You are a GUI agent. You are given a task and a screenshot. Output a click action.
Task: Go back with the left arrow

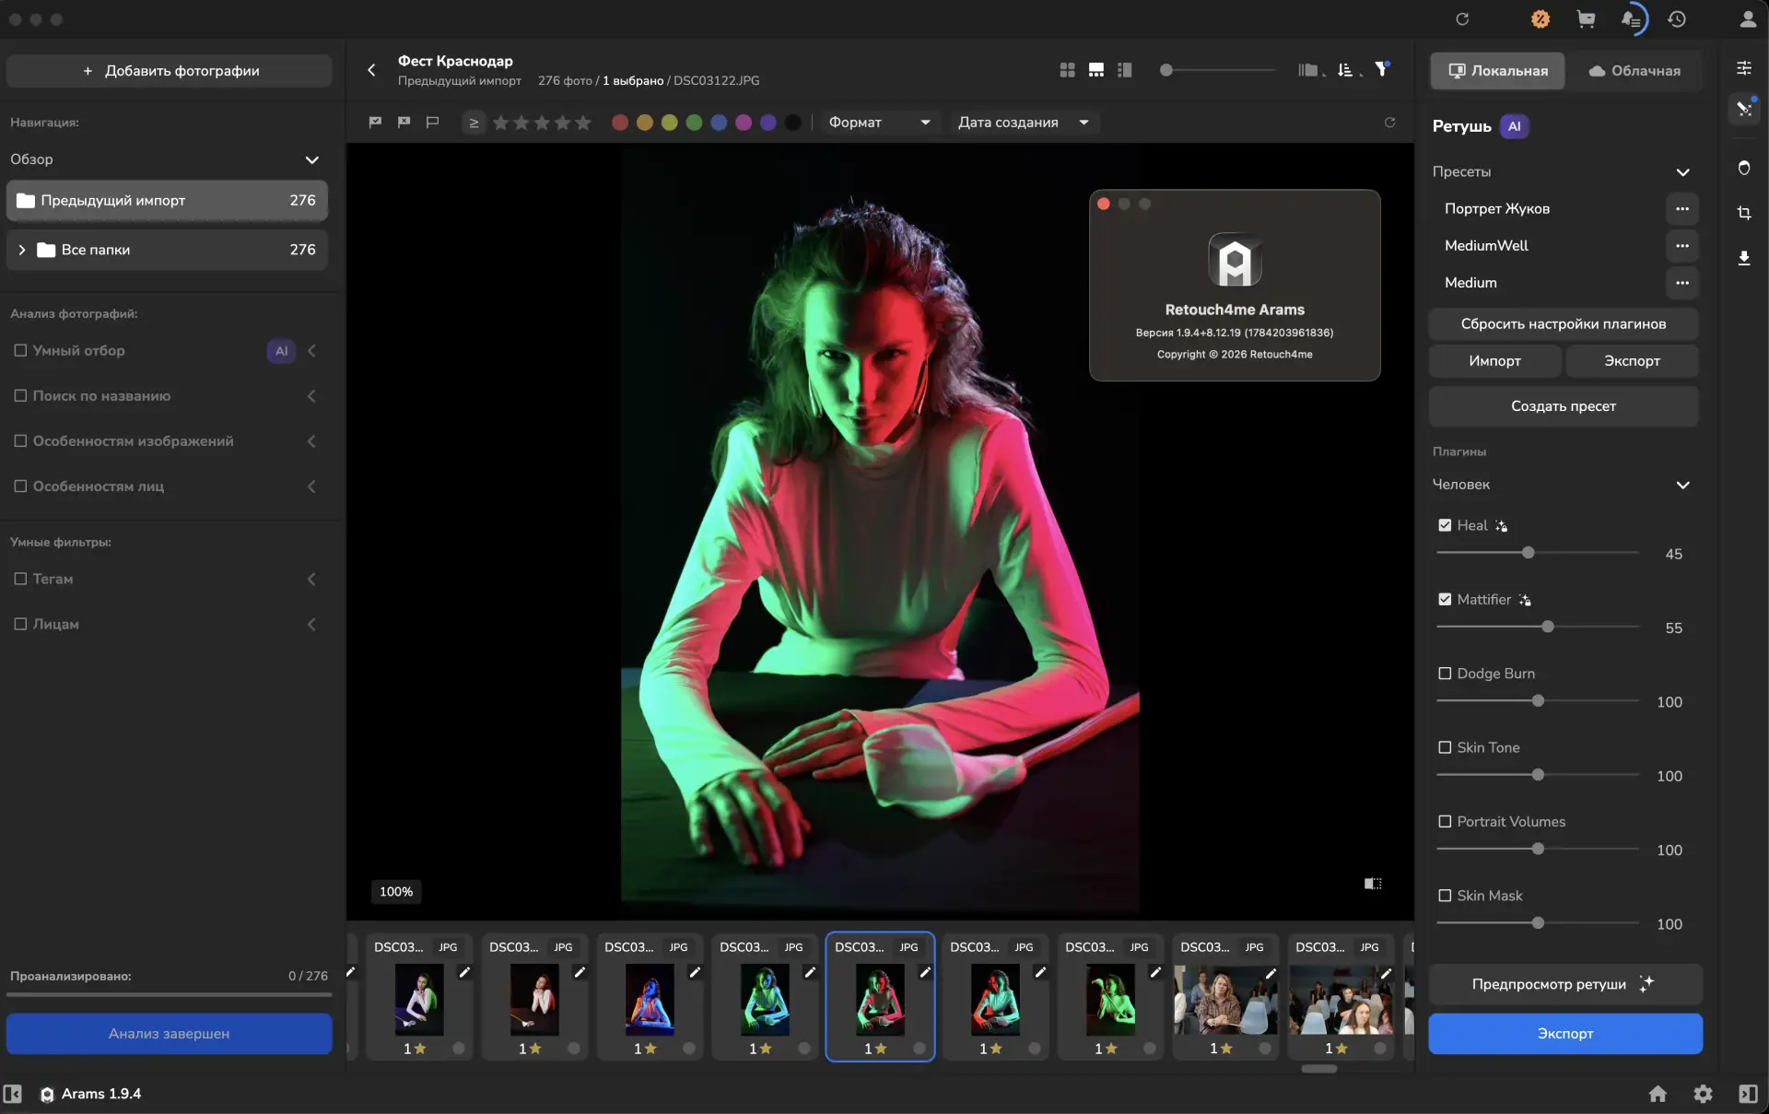tap(371, 70)
